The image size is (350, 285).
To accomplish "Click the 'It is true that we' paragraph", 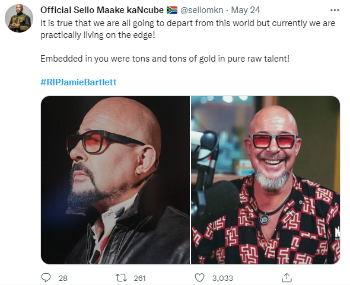I will click(x=187, y=29).
